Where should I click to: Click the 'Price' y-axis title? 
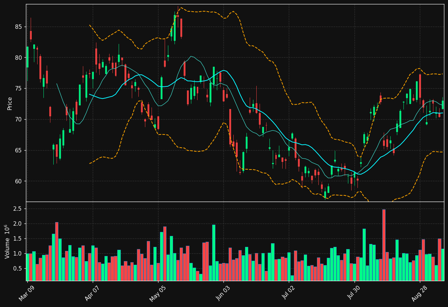click(x=10, y=103)
